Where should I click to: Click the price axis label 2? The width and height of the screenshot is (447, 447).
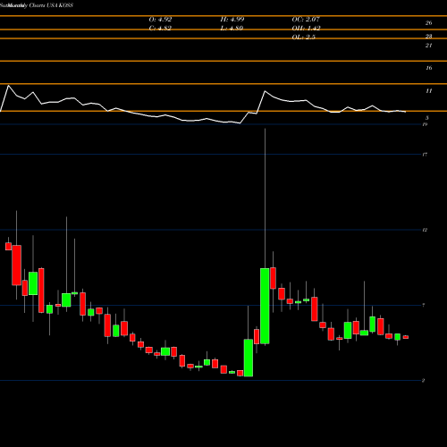(x=424, y=381)
